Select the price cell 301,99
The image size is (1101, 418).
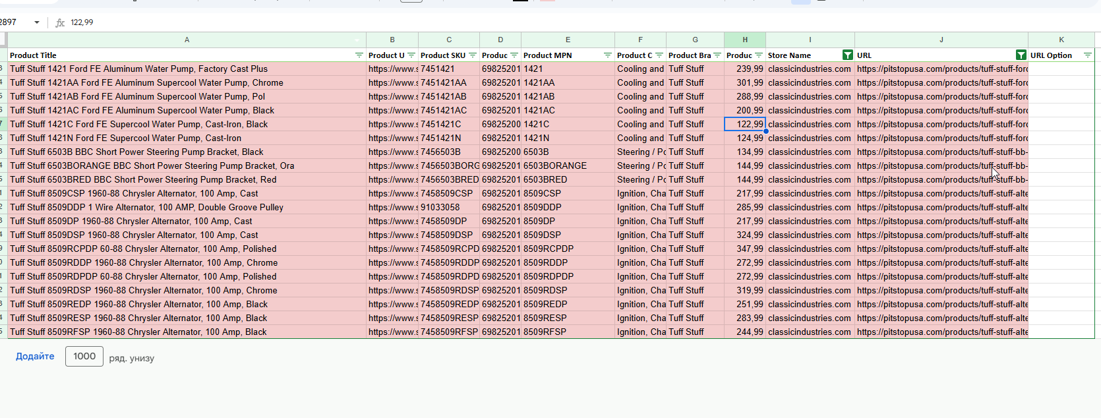(x=745, y=82)
